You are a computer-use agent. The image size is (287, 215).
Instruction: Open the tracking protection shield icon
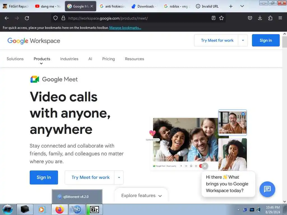pyautogui.click(x=55, y=18)
